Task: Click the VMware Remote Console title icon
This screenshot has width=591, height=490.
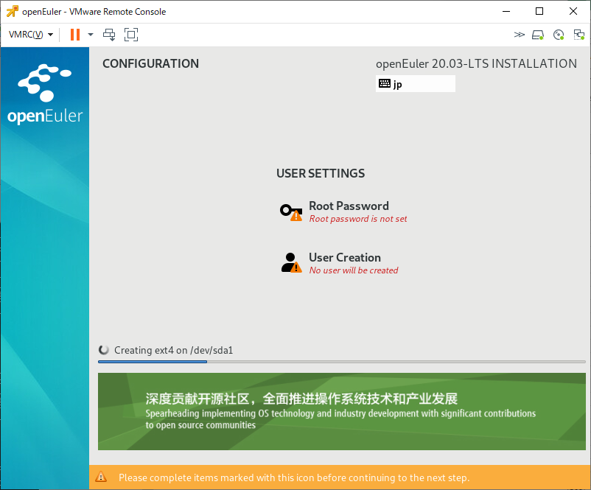Action: pos(12,11)
